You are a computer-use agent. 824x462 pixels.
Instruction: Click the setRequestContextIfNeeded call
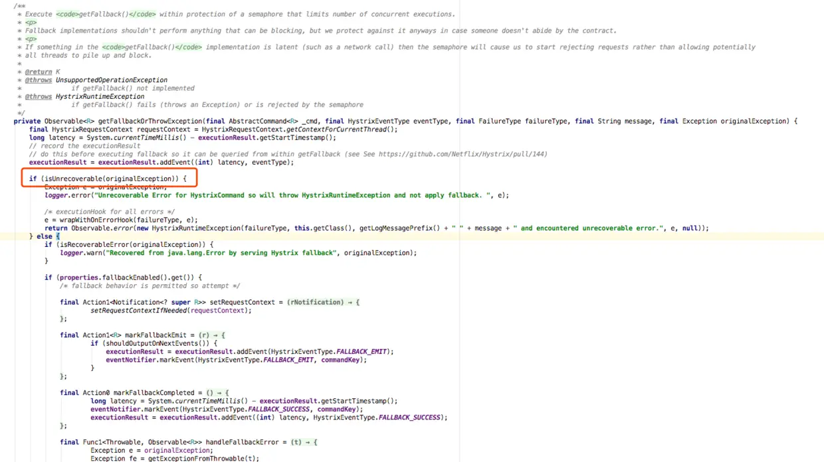pyautogui.click(x=139, y=310)
